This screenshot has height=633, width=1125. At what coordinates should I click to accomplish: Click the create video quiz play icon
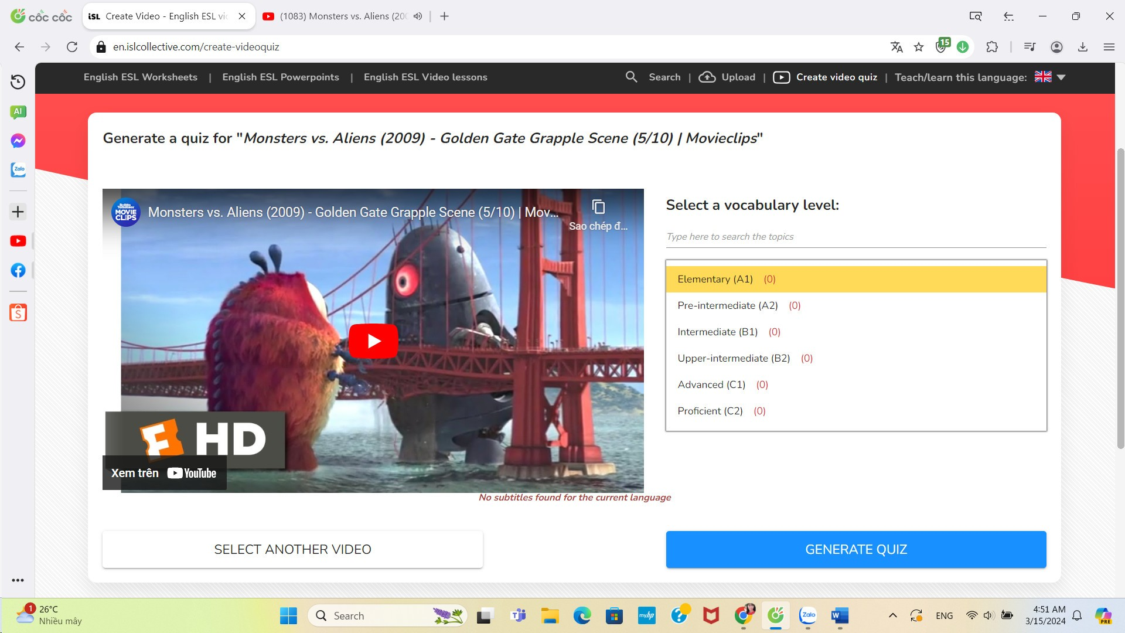(781, 77)
